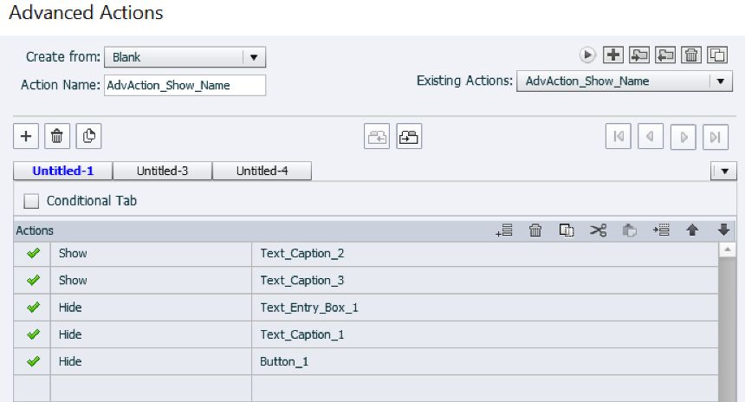
Task: Click the import action icon
Action: [x=639, y=55]
